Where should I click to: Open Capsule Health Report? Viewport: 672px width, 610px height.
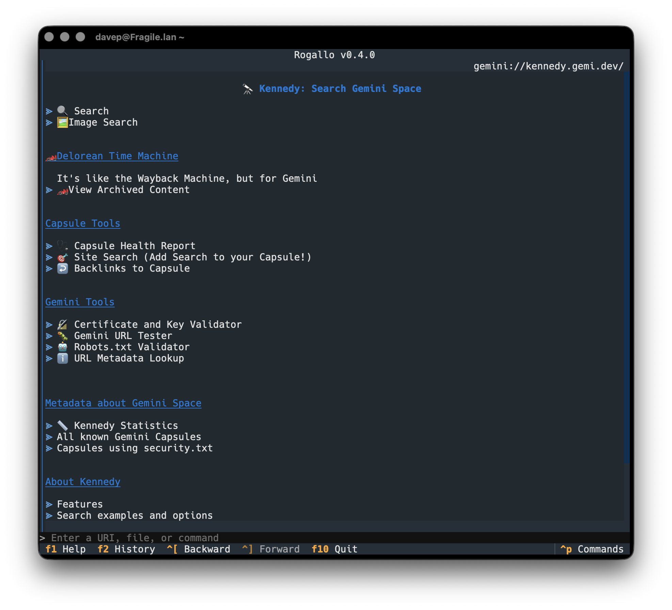[x=135, y=246]
